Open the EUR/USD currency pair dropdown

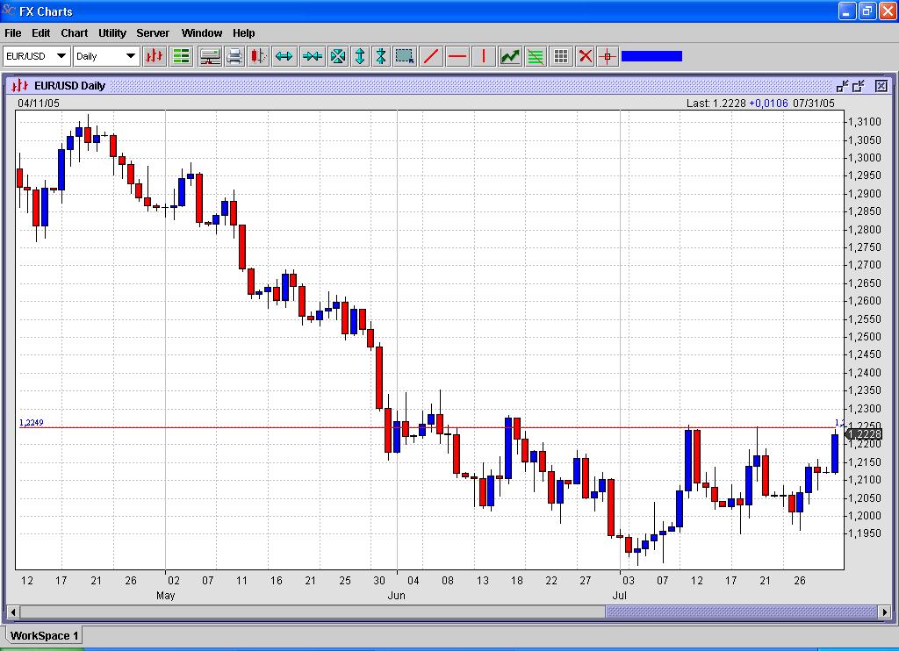pos(36,56)
